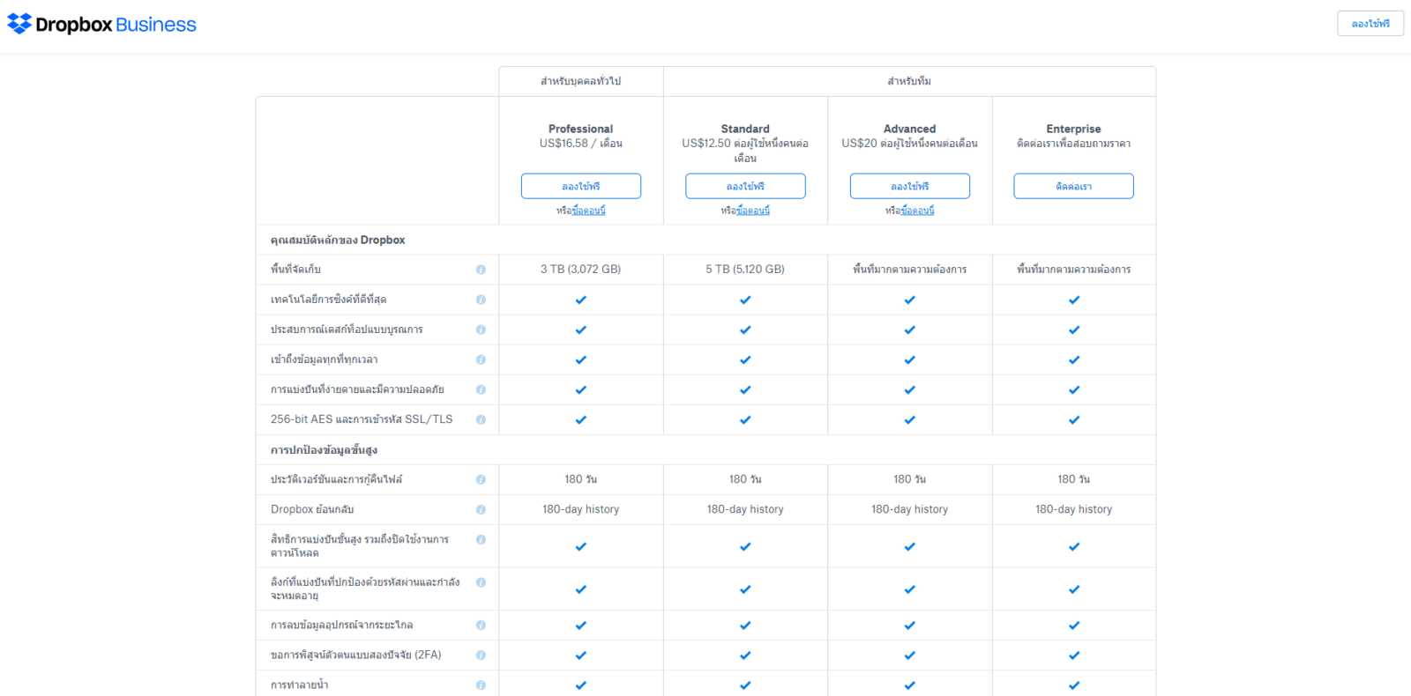The height and width of the screenshot is (696, 1411).
Task: Click info icon for ประวัติเวอร์ชันและการกู้คืนไฟล์
Action: pyautogui.click(x=481, y=479)
